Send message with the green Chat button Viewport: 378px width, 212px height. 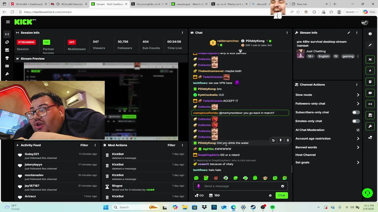coord(282,196)
